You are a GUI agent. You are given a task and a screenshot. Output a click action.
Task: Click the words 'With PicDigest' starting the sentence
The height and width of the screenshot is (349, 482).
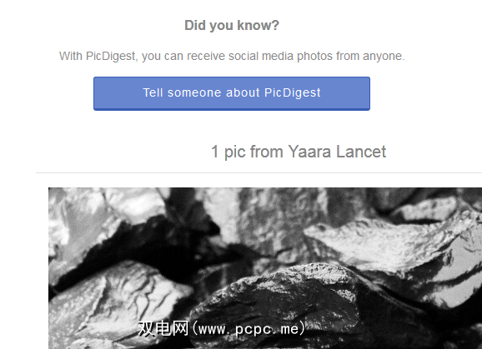97,57
